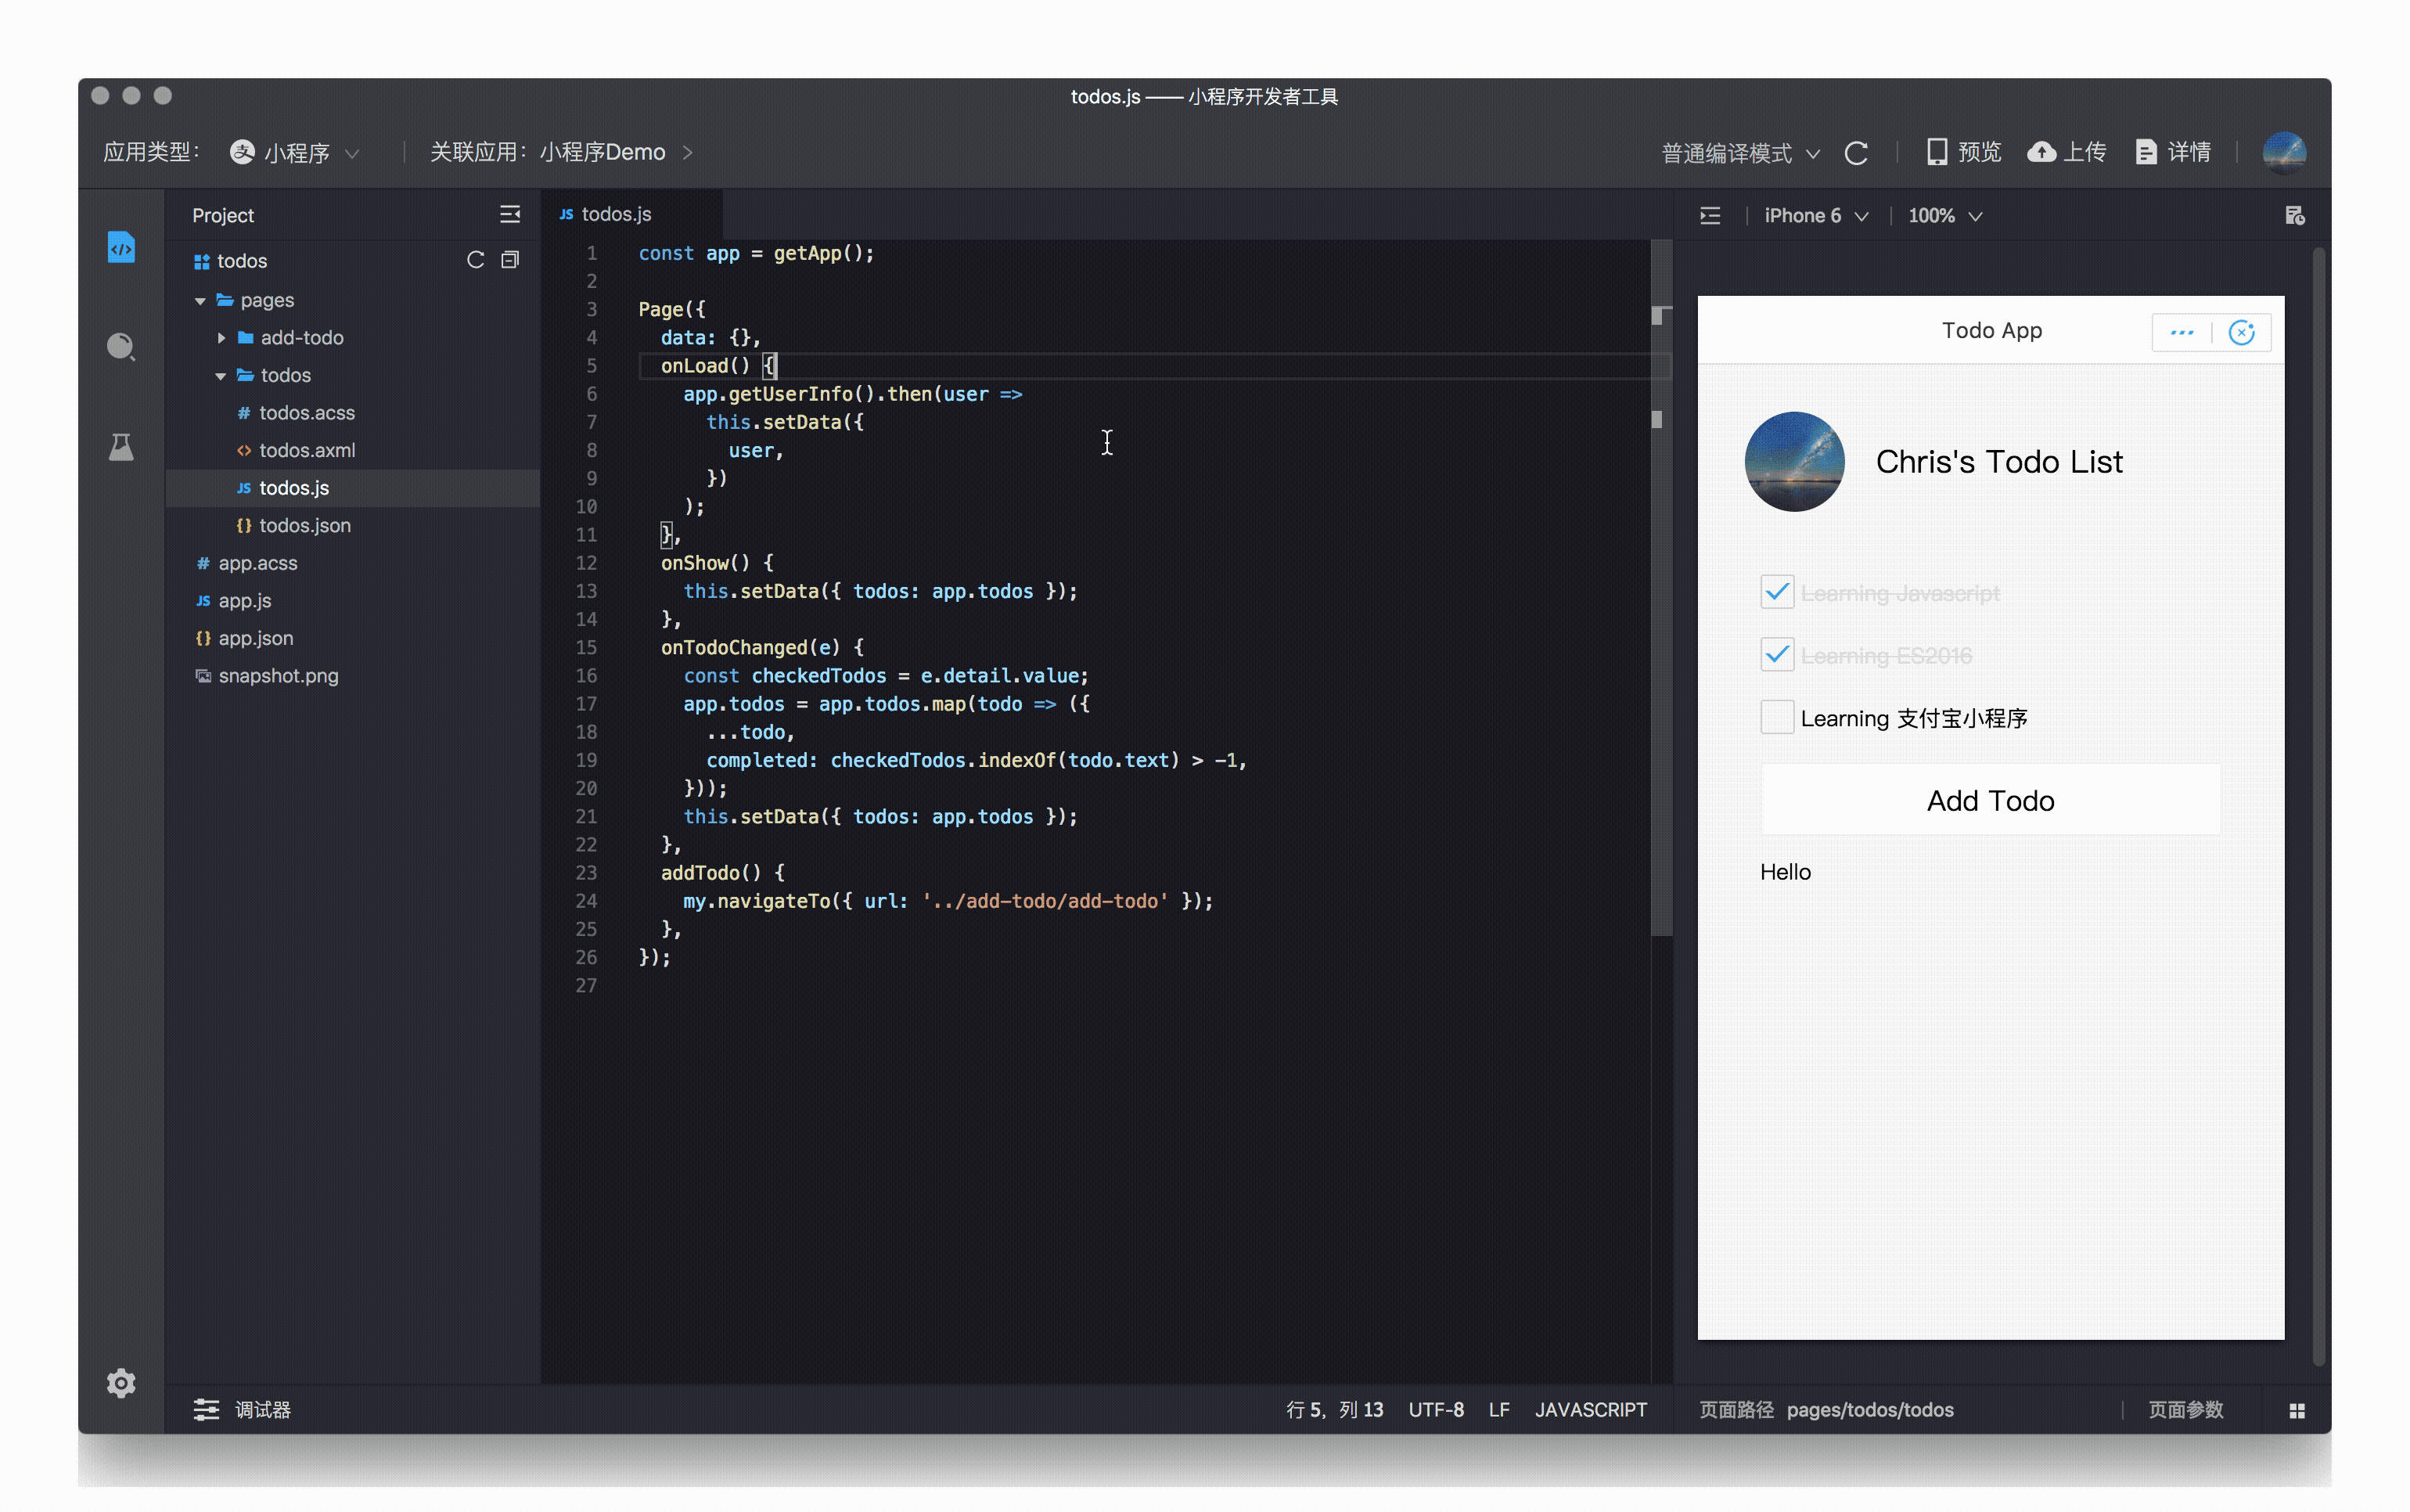Click the source control icon in sidebar
2410x1512 pixels.
pyautogui.click(x=122, y=446)
